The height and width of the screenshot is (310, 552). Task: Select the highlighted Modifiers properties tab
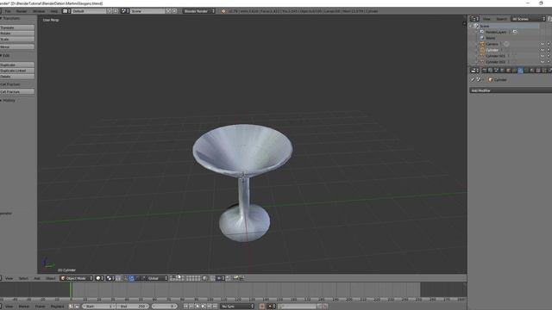coord(520,71)
